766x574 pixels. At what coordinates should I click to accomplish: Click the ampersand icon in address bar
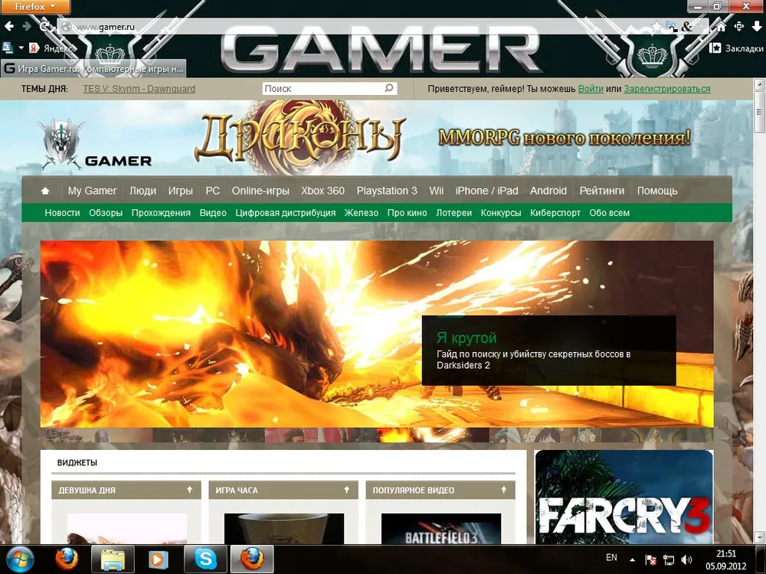click(x=687, y=27)
